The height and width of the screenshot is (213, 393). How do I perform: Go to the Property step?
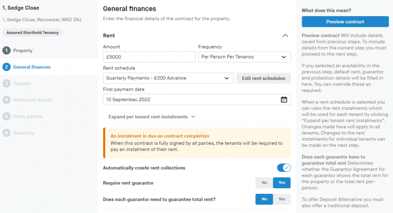[23, 51]
